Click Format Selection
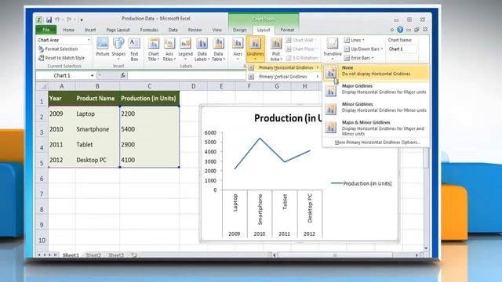The height and width of the screenshot is (282, 502). point(58,49)
